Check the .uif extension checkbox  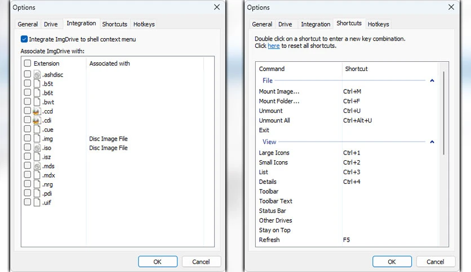28,202
